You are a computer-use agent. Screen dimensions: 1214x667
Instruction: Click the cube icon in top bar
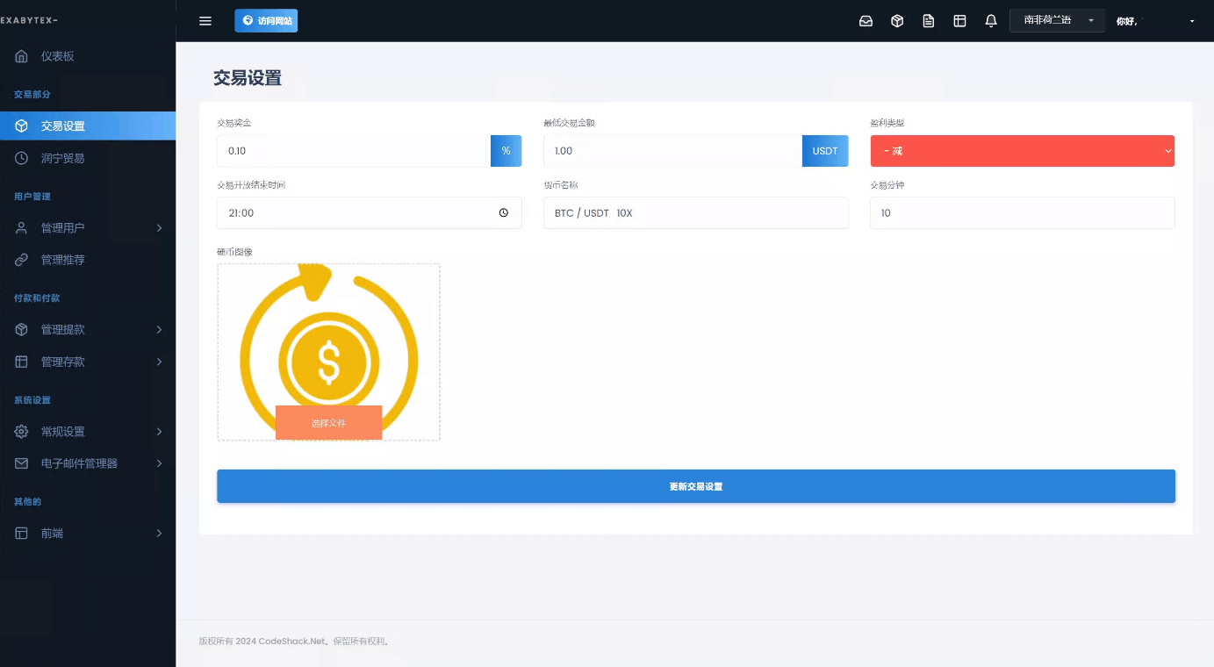pos(897,21)
